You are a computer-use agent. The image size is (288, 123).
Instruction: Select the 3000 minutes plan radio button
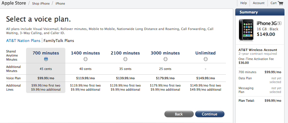click(165, 59)
